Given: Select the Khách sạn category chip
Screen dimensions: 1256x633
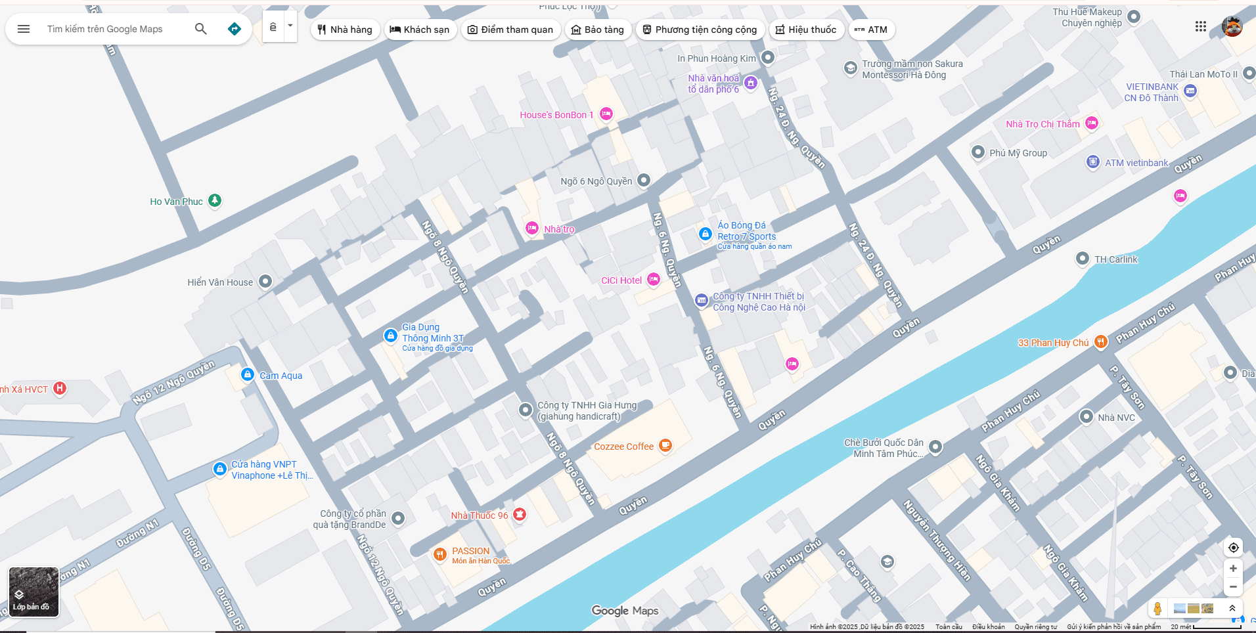Looking at the screenshot, I should coord(420,30).
